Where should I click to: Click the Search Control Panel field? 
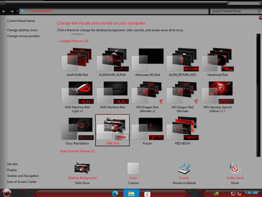click(x=236, y=11)
